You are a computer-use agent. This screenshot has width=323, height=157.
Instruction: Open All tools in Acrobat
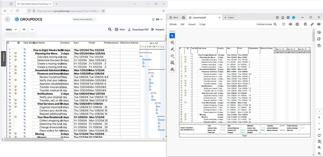(x=173, y=24)
